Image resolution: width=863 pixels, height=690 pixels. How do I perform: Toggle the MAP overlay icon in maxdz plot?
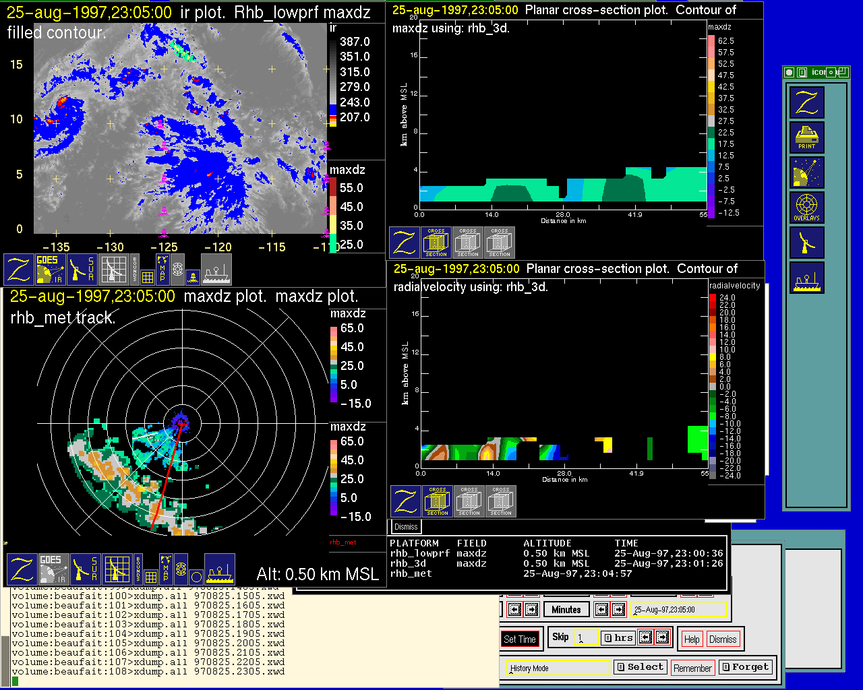click(x=165, y=568)
